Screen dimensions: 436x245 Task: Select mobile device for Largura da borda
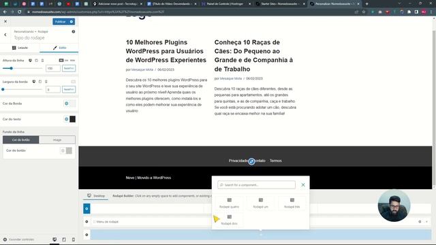(x=46, y=82)
